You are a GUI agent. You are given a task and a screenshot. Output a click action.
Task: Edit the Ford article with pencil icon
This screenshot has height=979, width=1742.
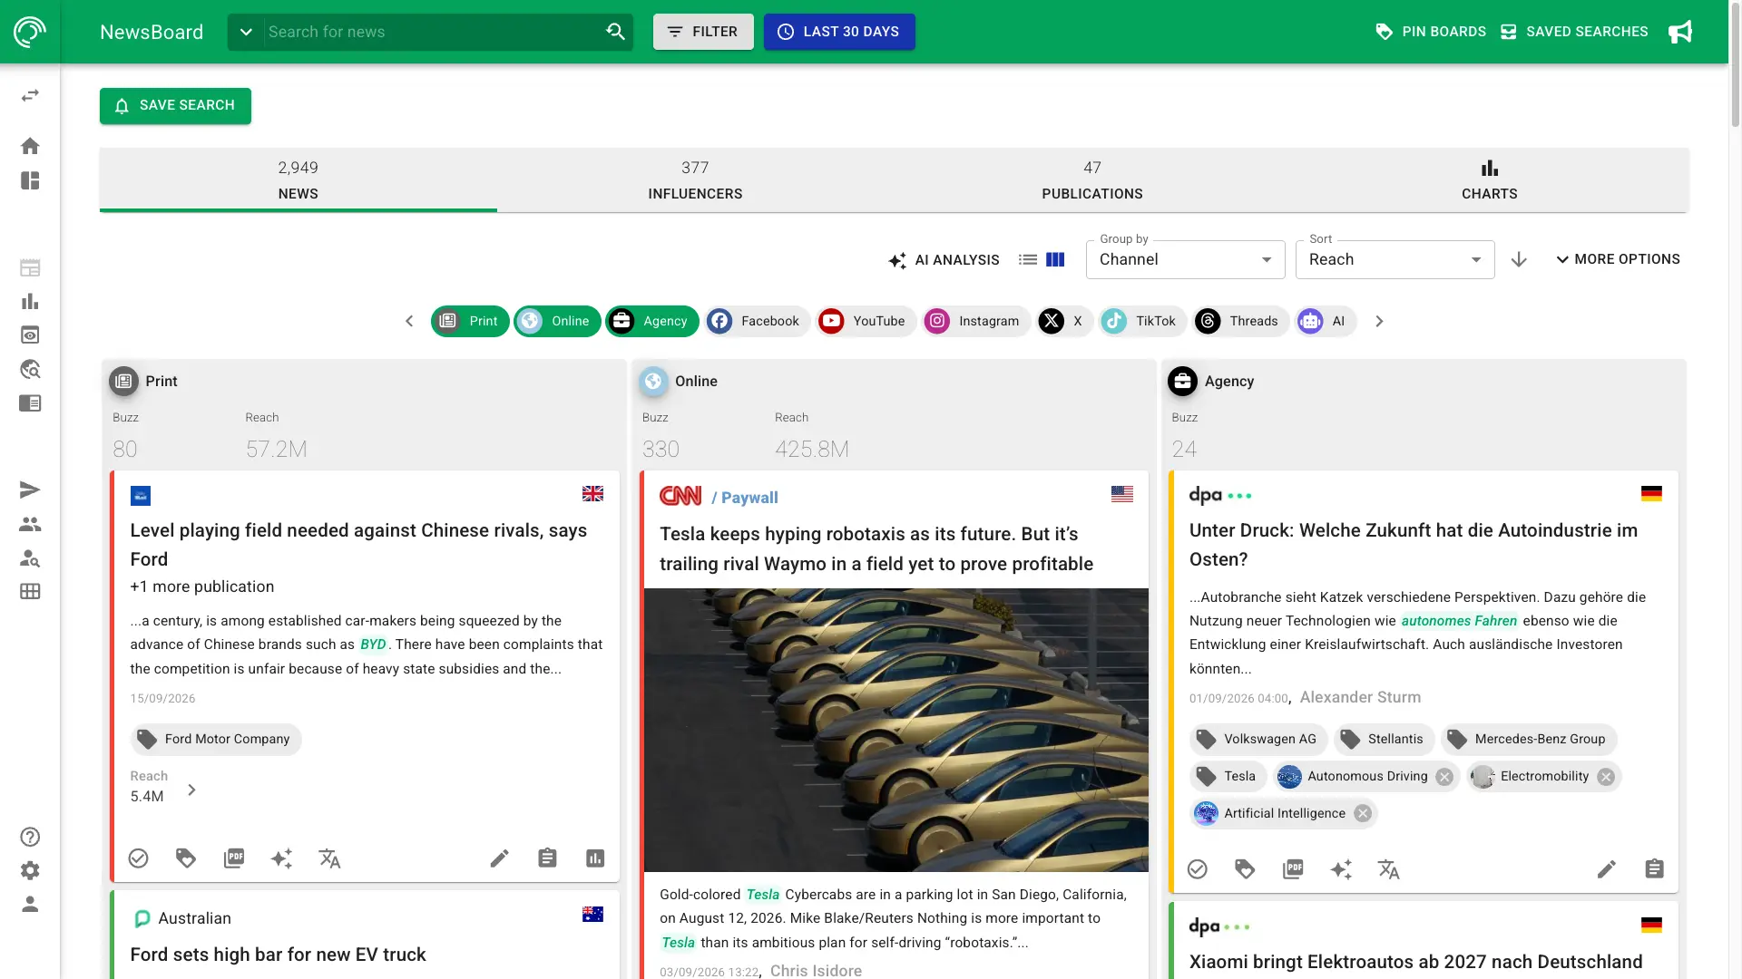[x=500, y=858]
